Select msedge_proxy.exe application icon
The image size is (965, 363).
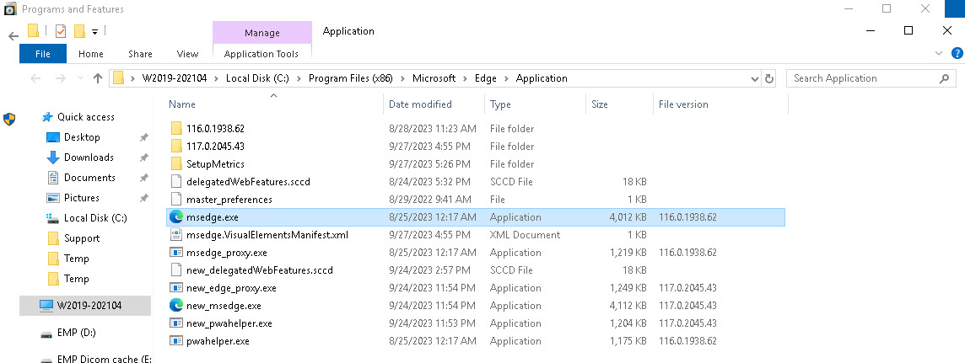tap(176, 253)
